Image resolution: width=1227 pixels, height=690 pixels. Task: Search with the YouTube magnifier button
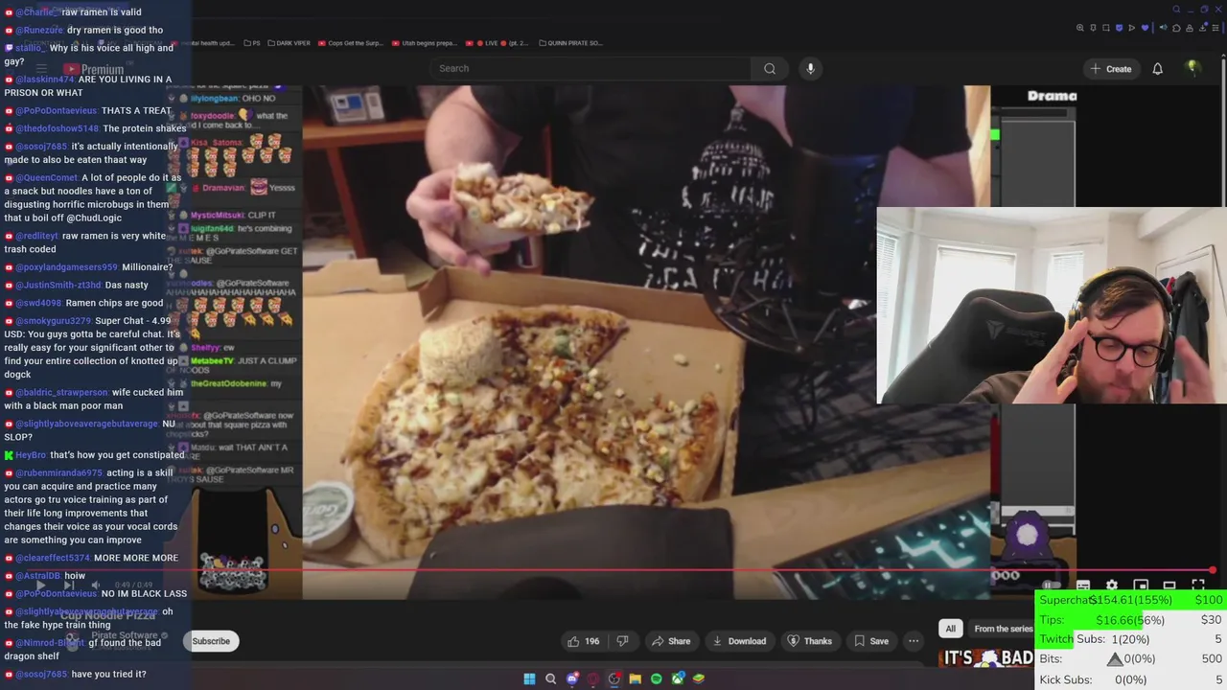click(x=769, y=68)
